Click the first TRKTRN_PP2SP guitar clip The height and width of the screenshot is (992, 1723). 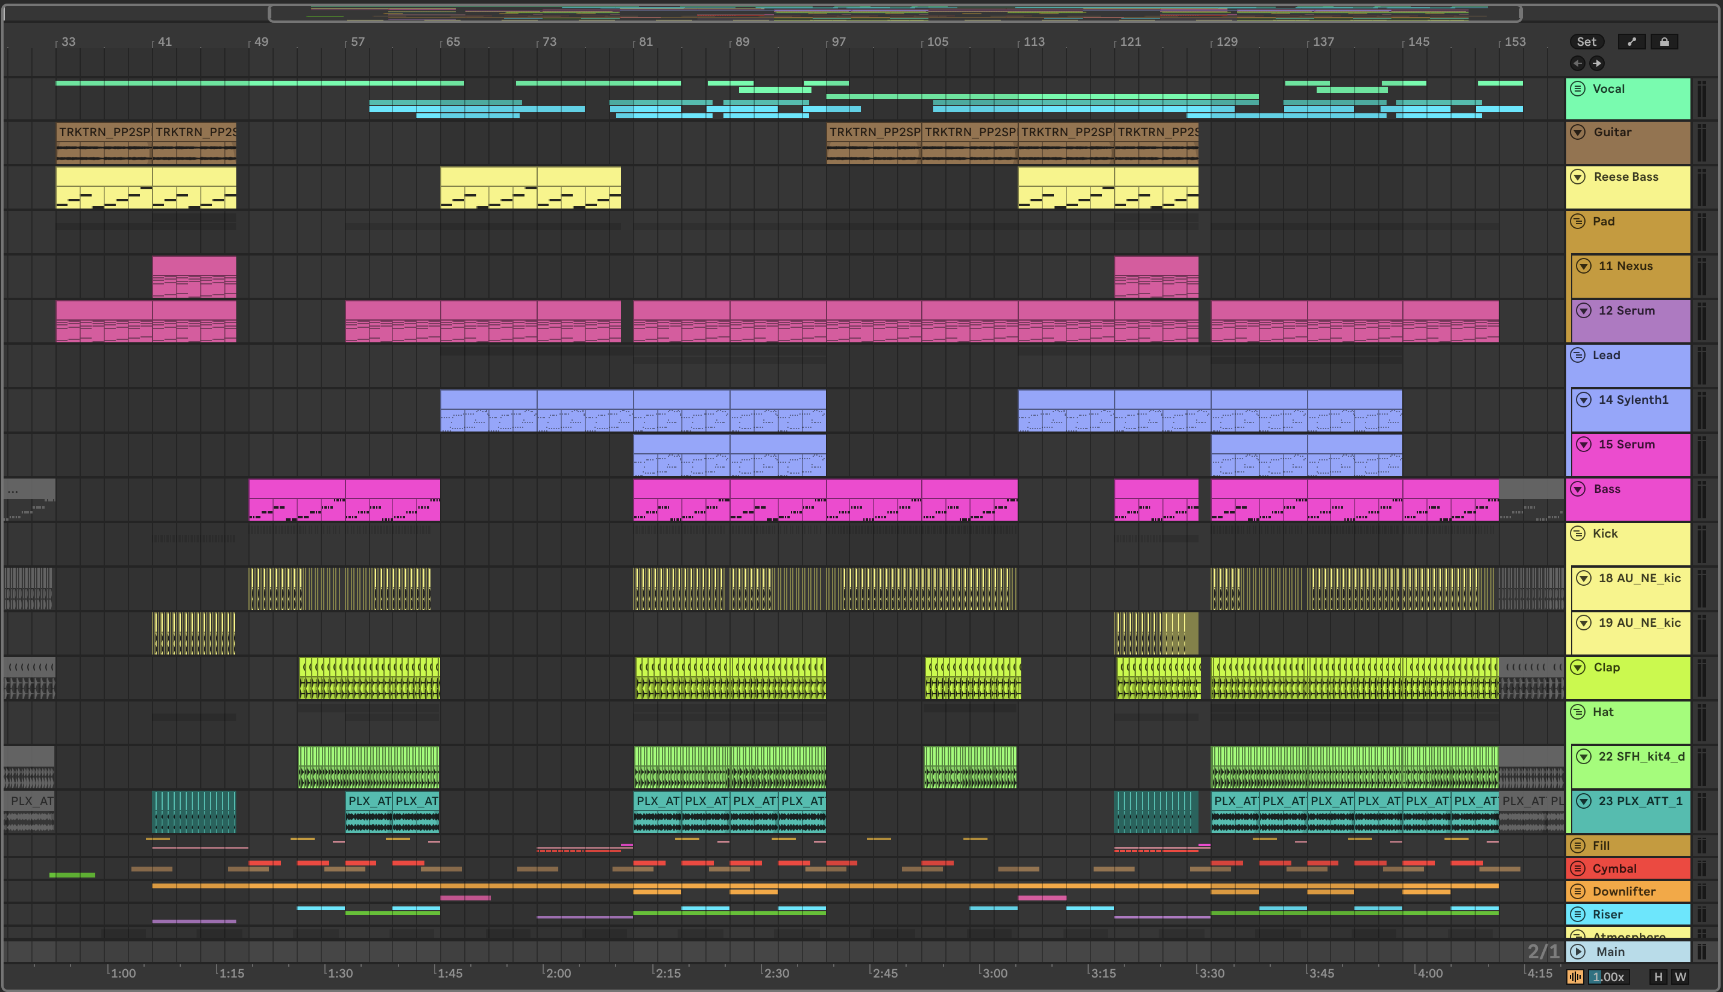tap(104, 132)
